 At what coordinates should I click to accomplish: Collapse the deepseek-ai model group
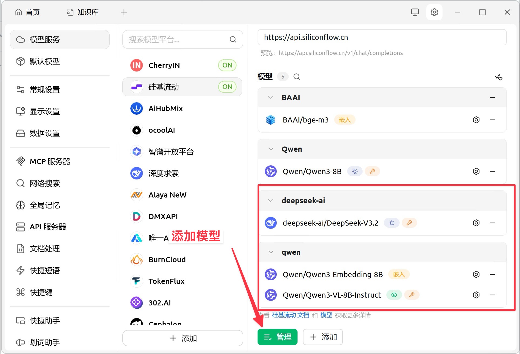(271, 200)
